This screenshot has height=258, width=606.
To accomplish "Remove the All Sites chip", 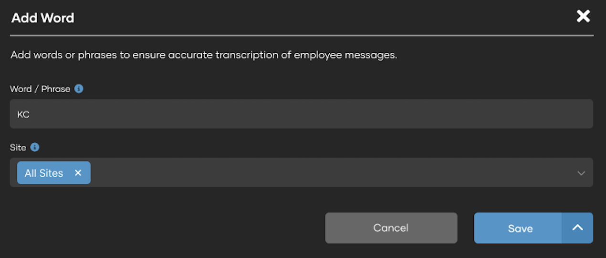I will [x=78, y=173].
